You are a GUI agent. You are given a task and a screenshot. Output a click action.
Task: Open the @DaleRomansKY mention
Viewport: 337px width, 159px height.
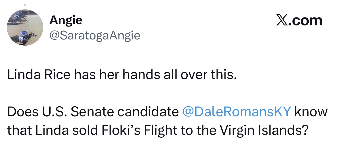click(x=237, y=112)
